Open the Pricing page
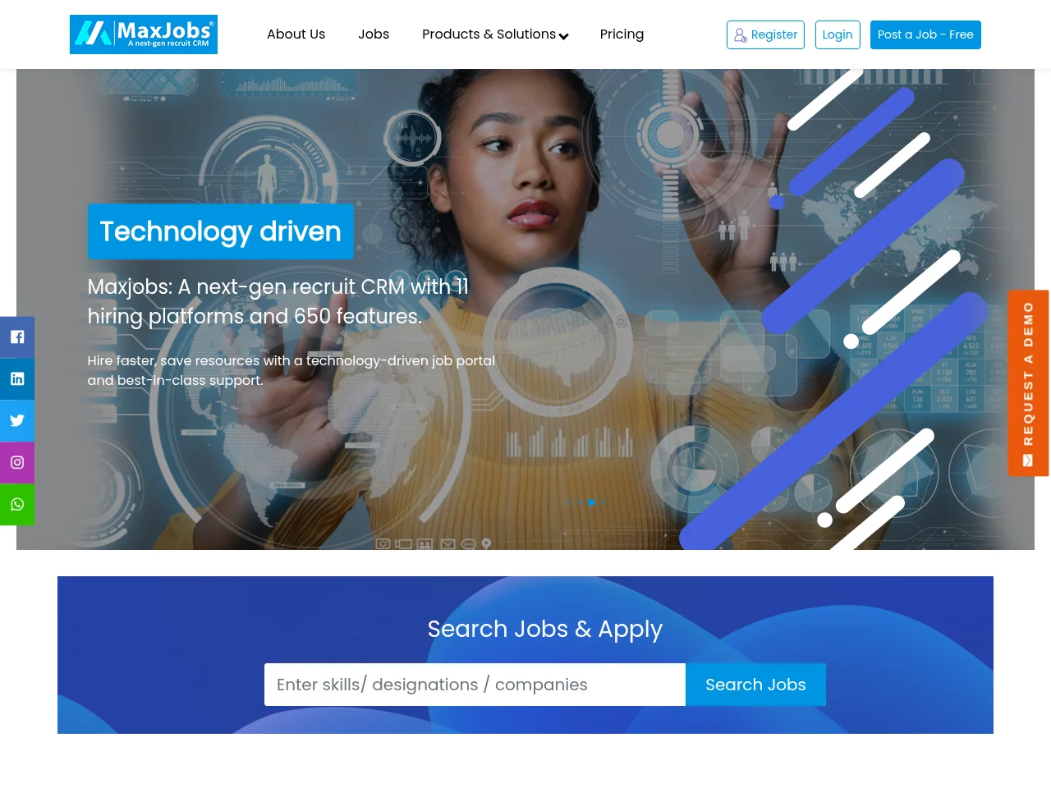1051x788 pixels. coord(622,34)
